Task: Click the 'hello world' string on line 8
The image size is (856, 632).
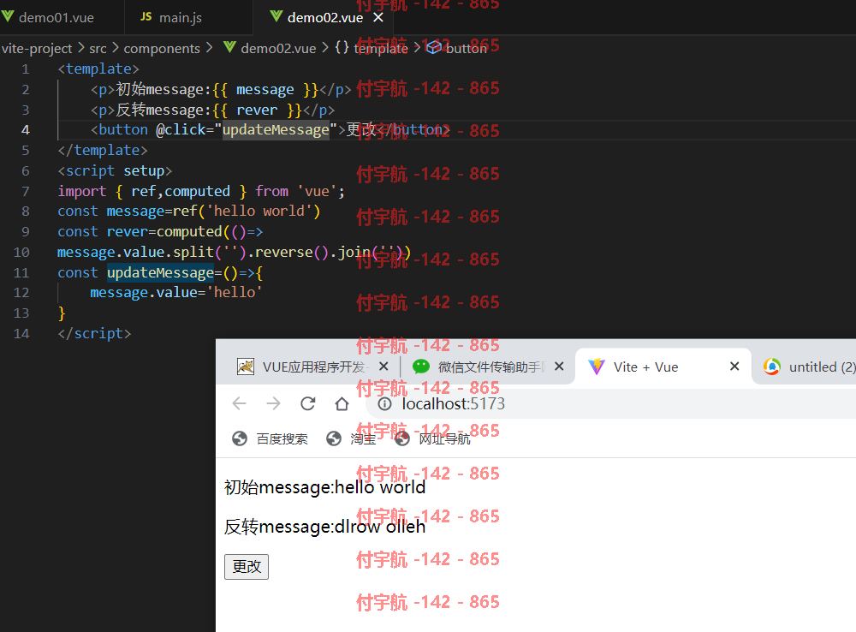Action: click(259, 211)
